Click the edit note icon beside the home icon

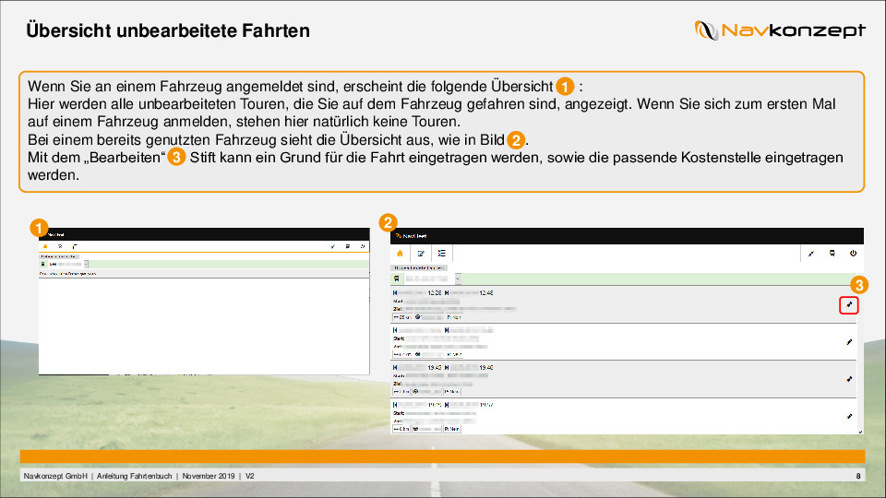pos(421,253)
